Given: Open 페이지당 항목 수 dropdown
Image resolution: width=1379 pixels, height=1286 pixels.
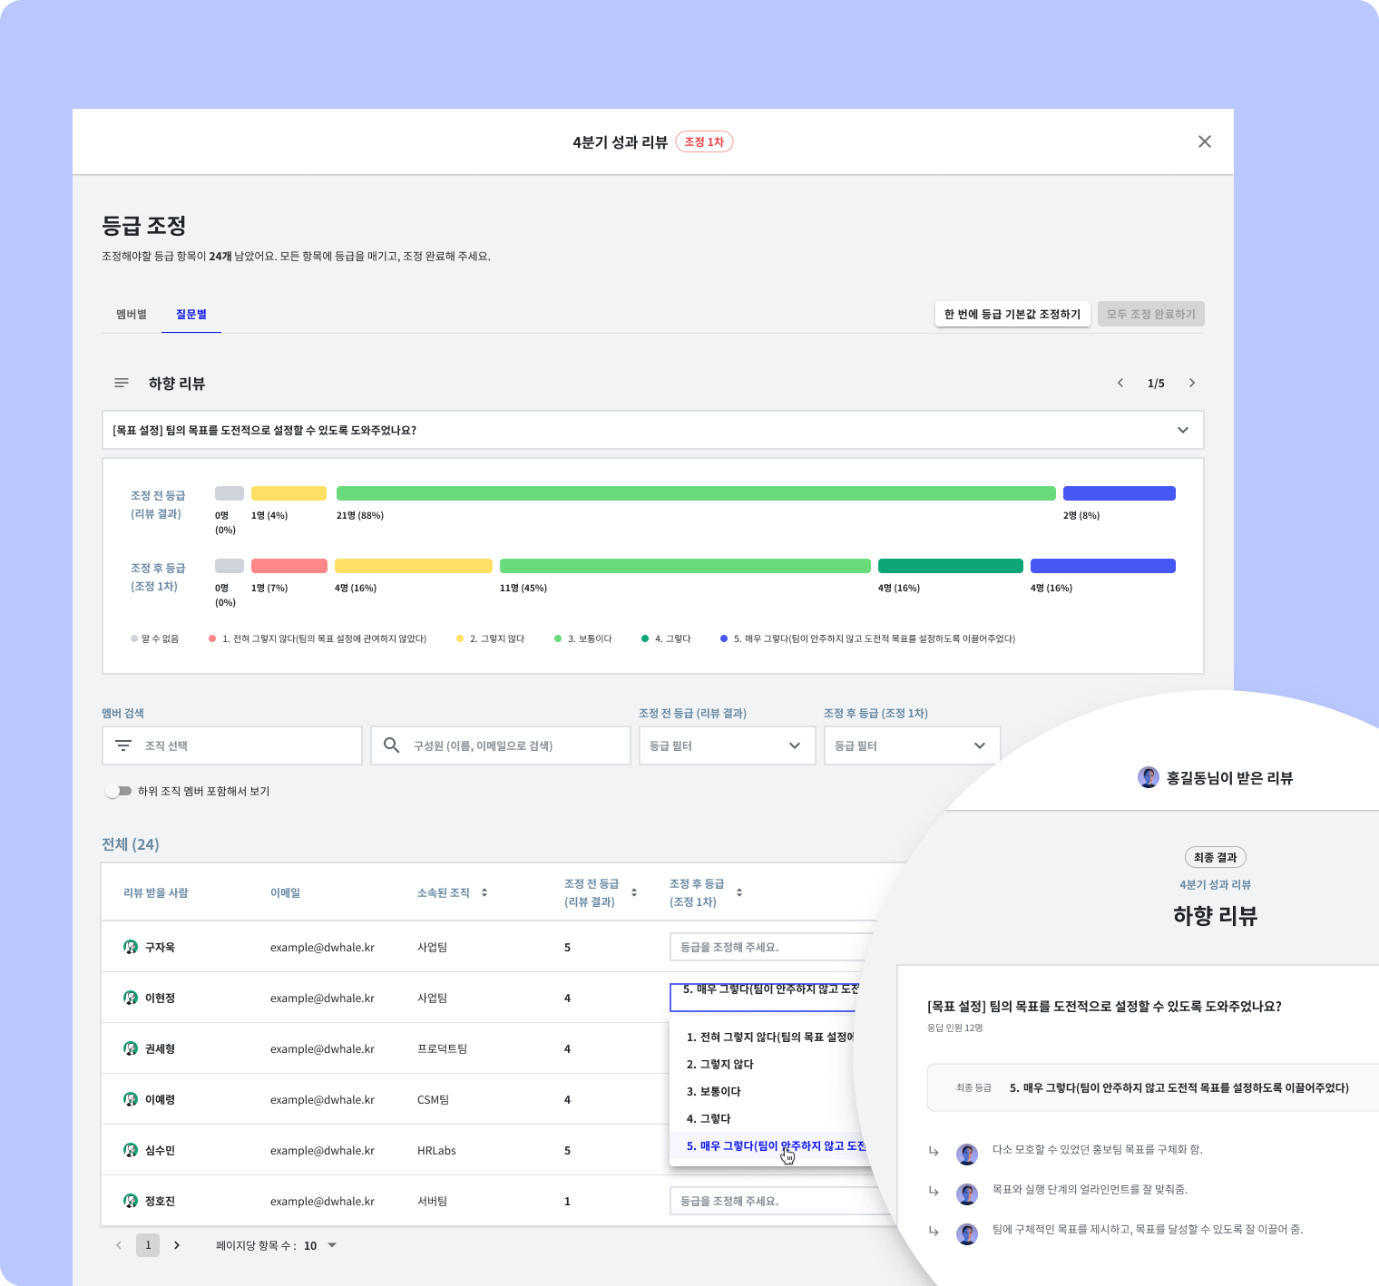Looking at the screenshot, I should point(320,1245).
